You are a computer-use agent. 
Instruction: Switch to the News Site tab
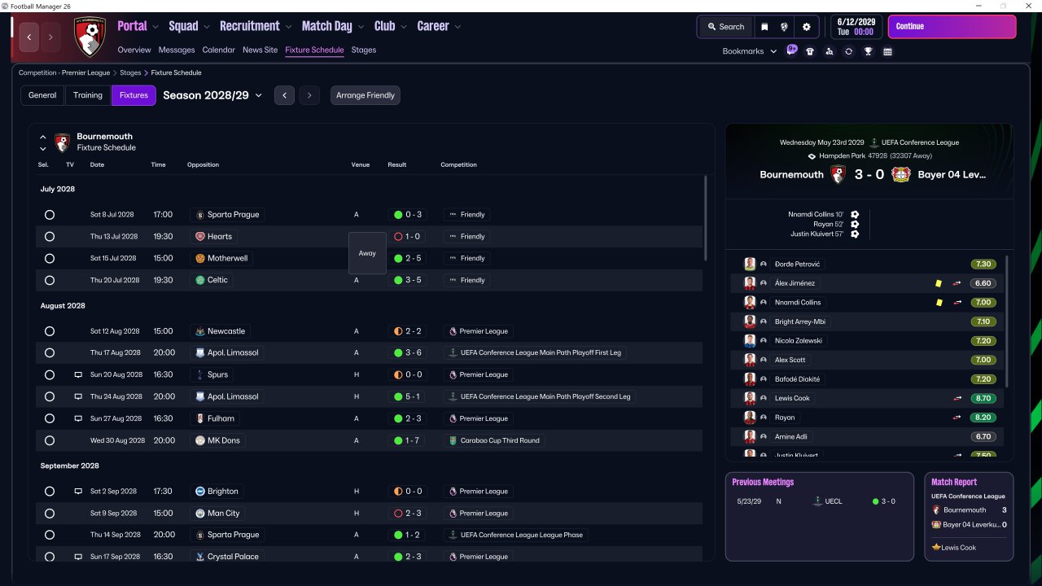tap(260, 50)
